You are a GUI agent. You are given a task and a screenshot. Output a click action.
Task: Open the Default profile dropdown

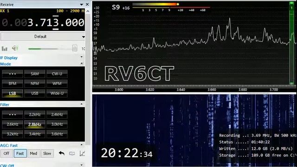43,37
